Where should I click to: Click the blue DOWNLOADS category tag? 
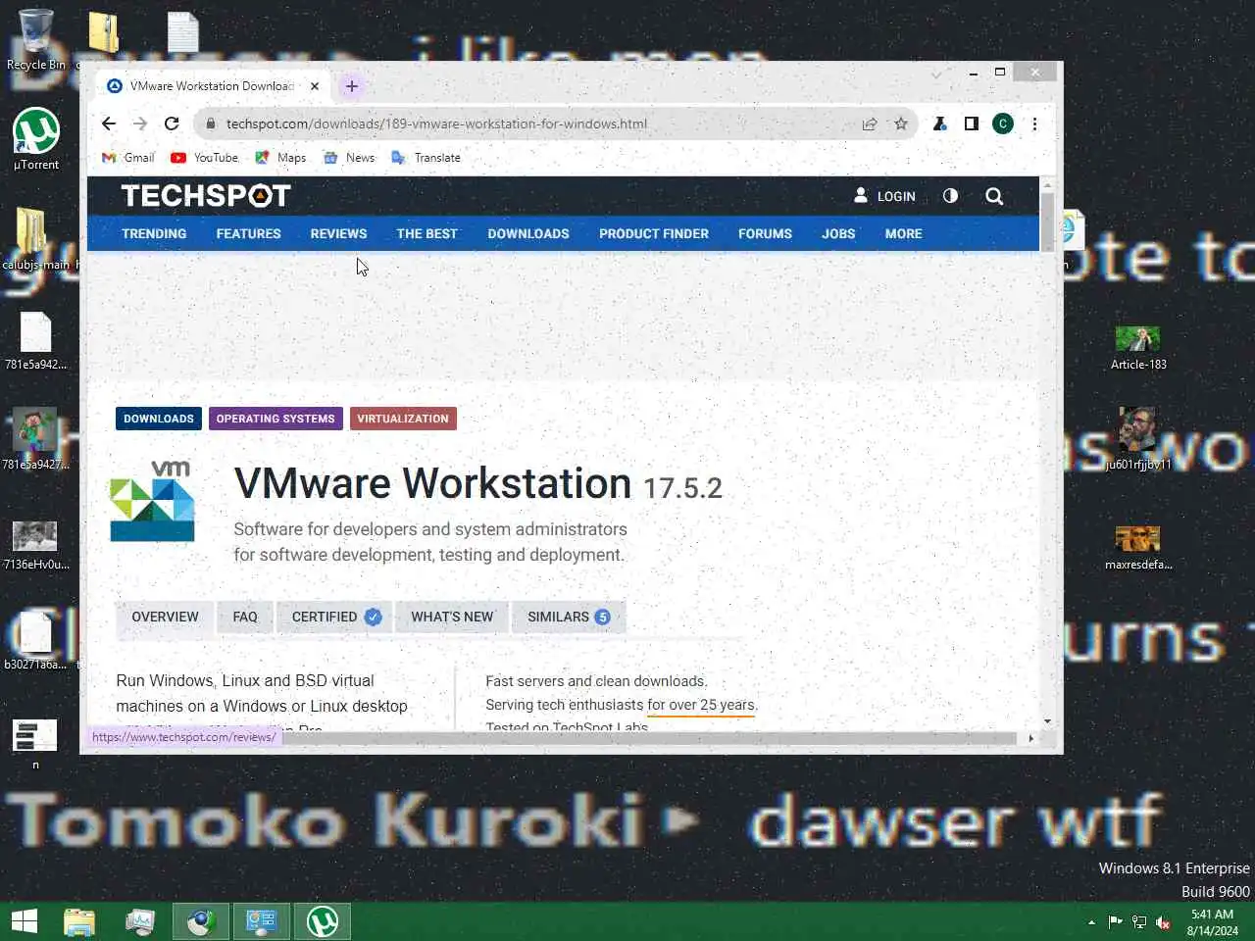pos(159,419)
